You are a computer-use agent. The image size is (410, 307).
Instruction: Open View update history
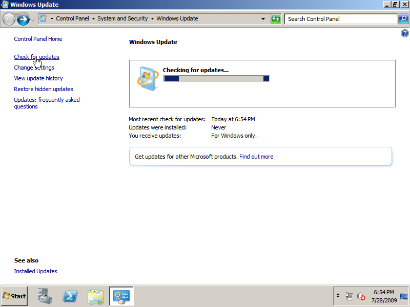click(38, 78)
